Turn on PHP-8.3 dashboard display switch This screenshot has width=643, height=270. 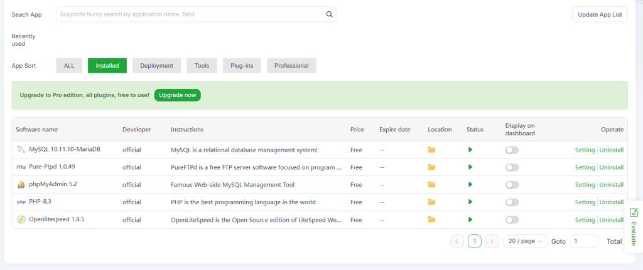tap(512, 202)
